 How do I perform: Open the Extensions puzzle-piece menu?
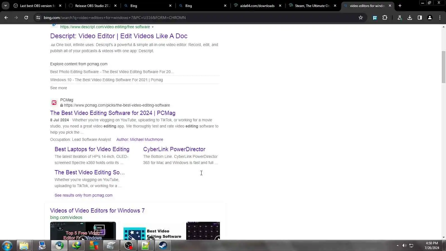[385, 18]
